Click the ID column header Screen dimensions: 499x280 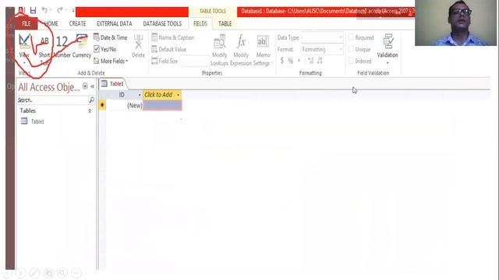coord(122,95)
